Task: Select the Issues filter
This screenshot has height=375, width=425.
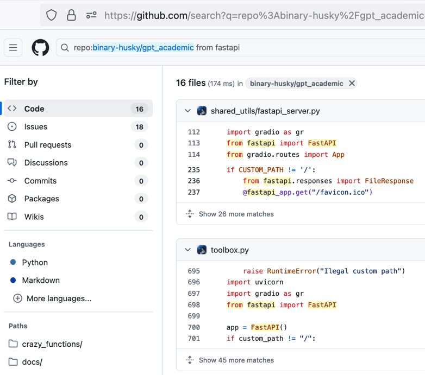Action: click(36, 126)
